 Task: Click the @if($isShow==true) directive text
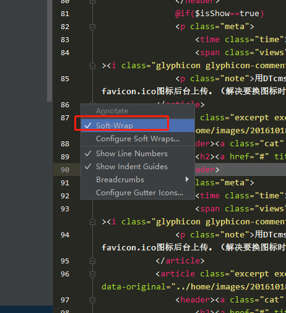click(220, 14)
